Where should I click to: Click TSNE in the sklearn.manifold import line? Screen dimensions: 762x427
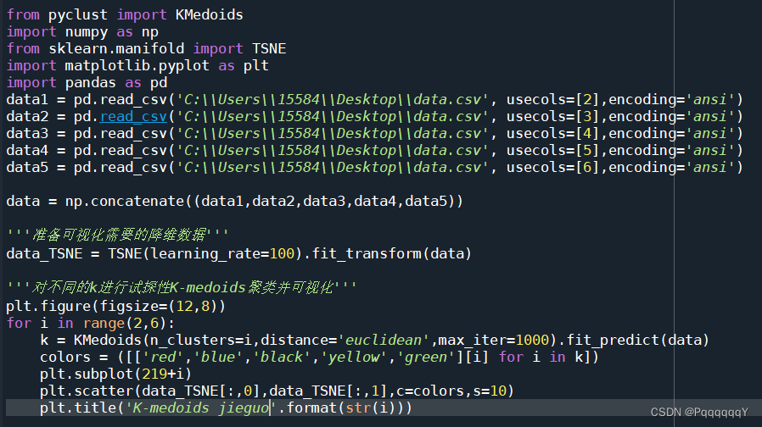pos(269,49)
